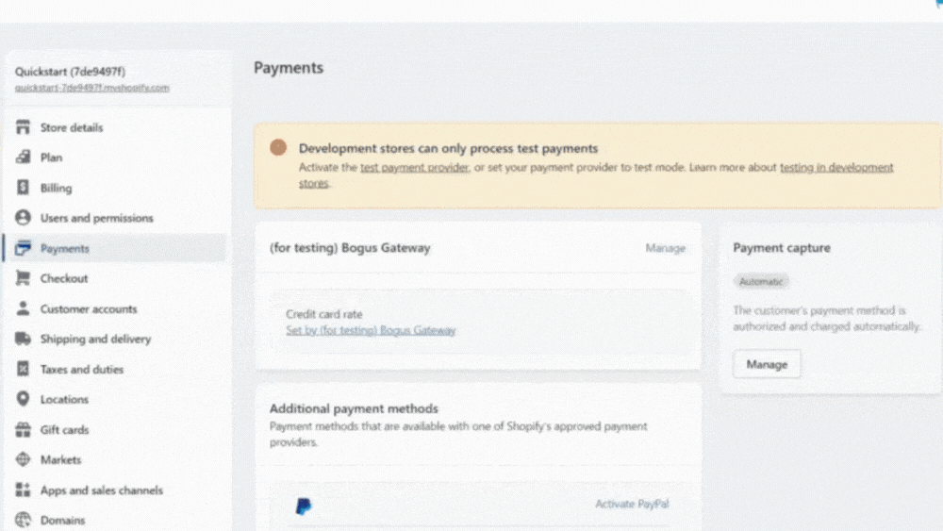
Task: Open Domains settings page
Action: [62, 521]
